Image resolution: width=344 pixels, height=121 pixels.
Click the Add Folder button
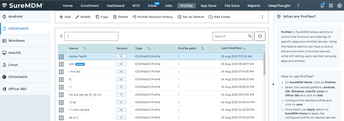(x=220, y=17)
